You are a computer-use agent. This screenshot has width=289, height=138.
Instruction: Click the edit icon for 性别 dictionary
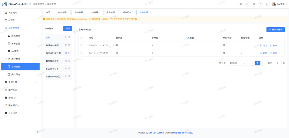[x=66, y=37]
